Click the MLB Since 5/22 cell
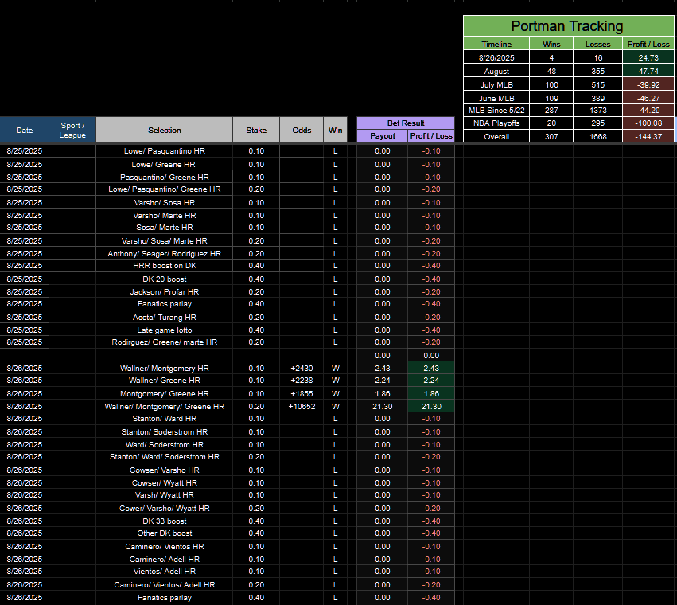 [496, 111]
